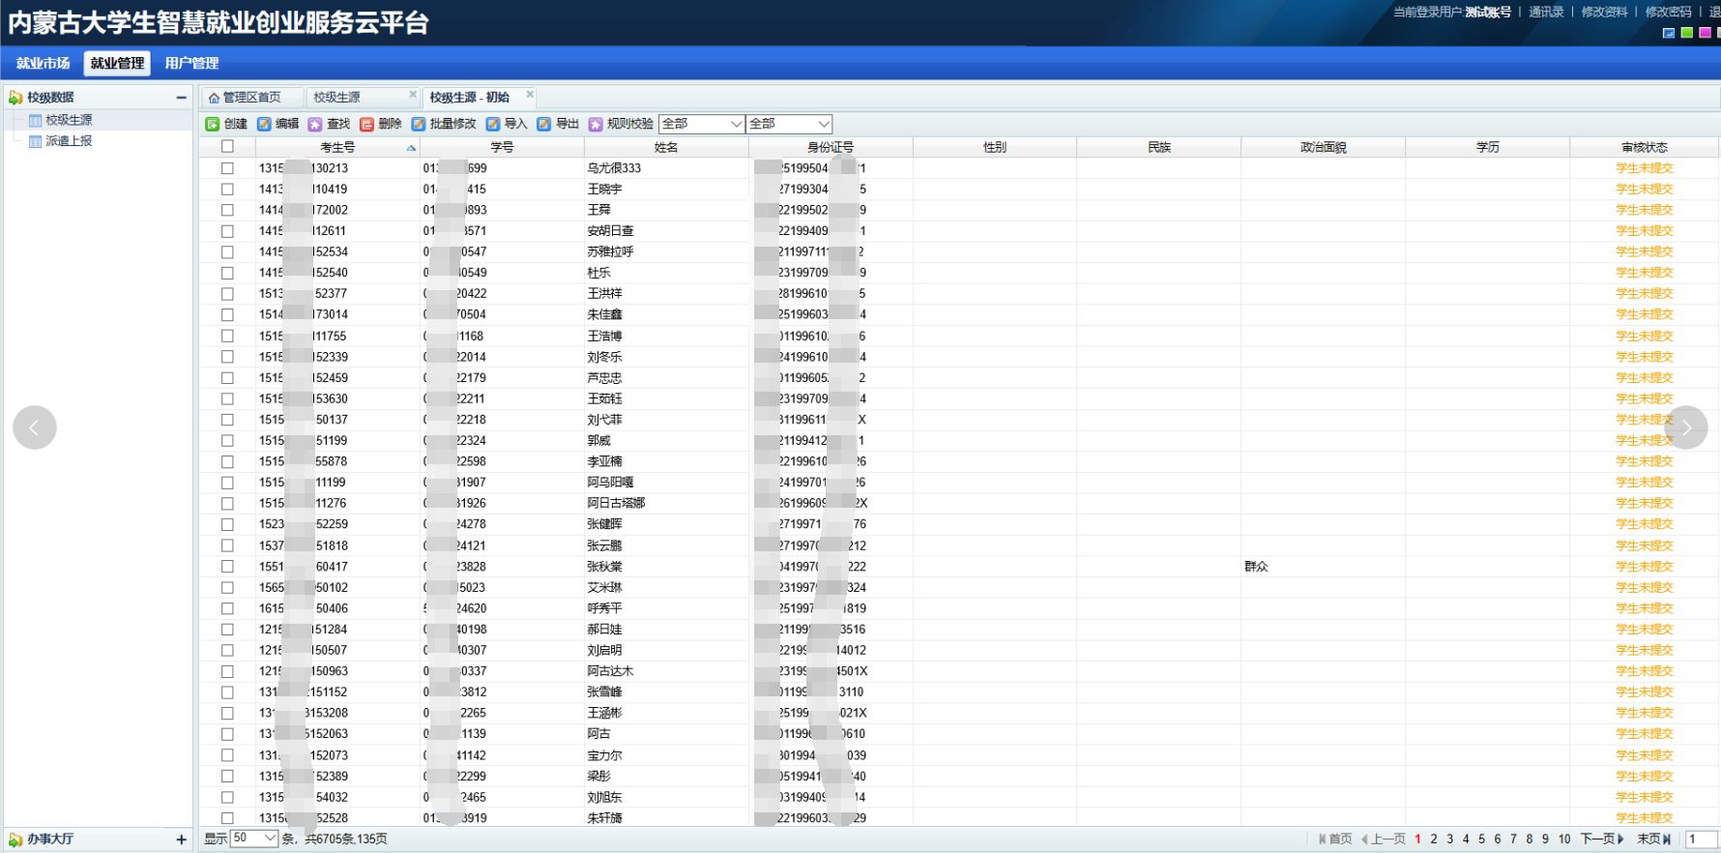Click the right carousel arrow circle
The image size is (1721, 853).
(1686, 427)
